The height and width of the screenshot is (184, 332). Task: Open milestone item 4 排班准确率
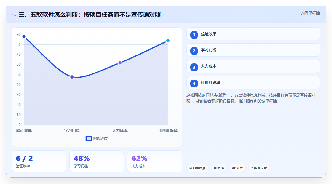click(253, 83)
